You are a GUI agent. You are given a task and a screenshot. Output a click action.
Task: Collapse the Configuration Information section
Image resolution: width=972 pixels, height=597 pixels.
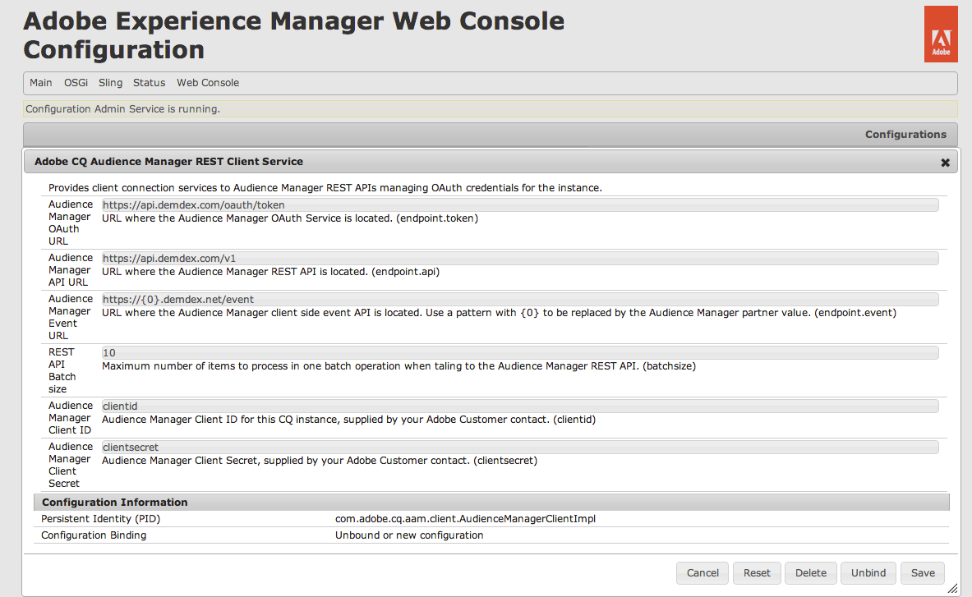[114, 502]
